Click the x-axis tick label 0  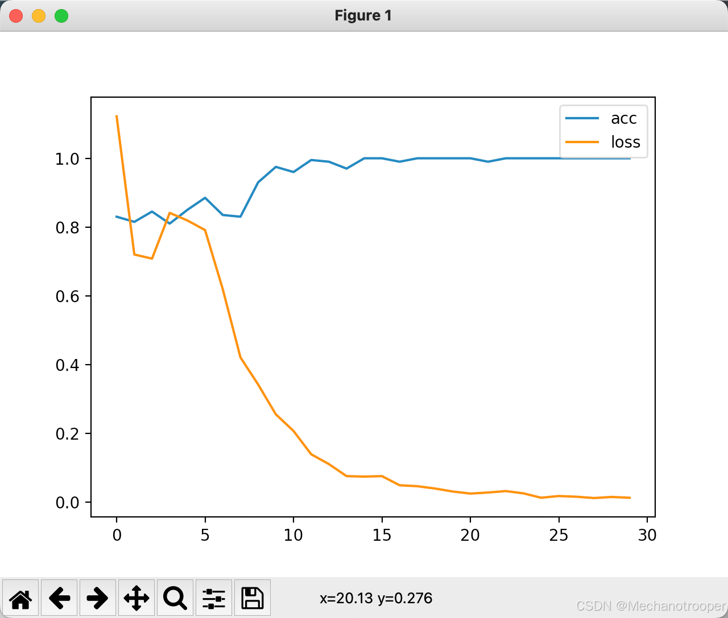click(117, 535)
